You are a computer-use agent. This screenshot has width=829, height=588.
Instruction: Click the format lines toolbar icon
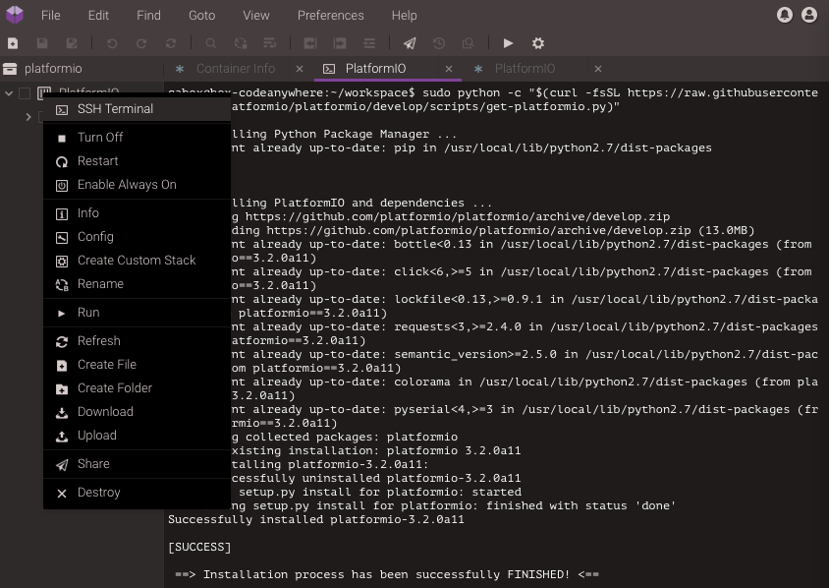coord(369,43)
